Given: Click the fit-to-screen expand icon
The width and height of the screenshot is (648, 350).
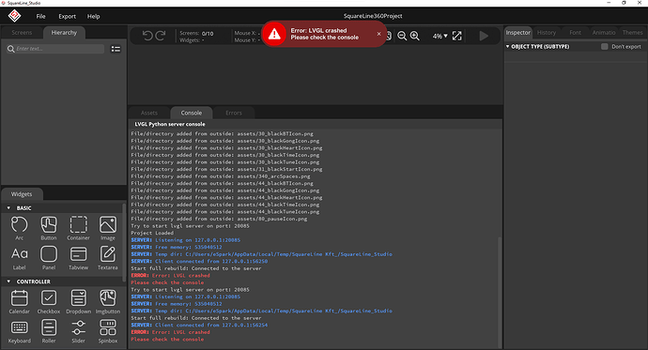Looking at the screenshot, I should tap(456, 36).
